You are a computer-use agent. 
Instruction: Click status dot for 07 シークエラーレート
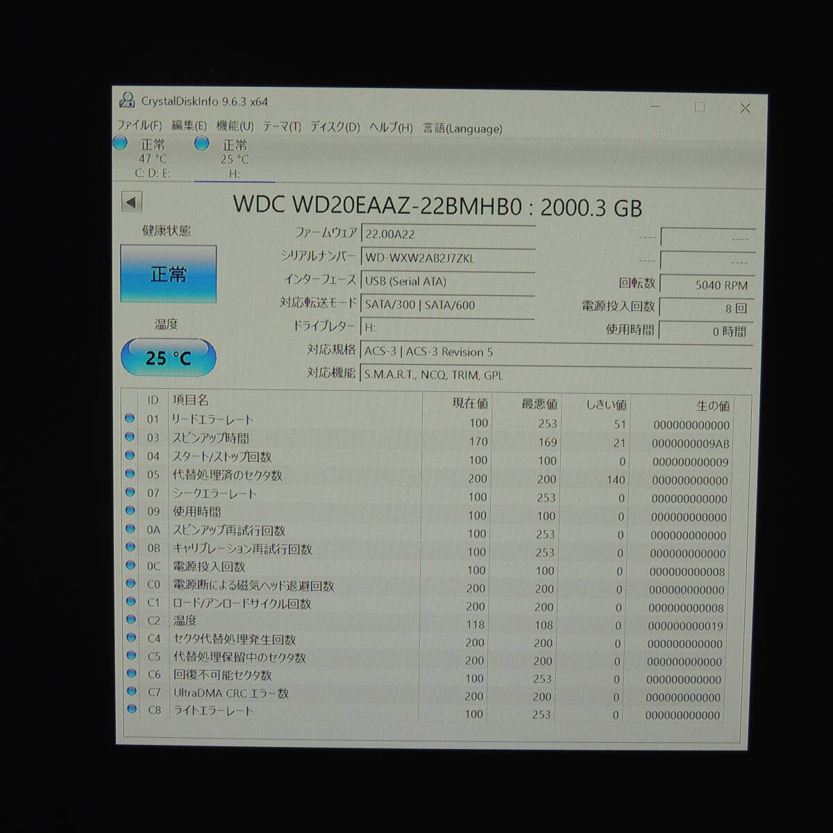(130, 492)
